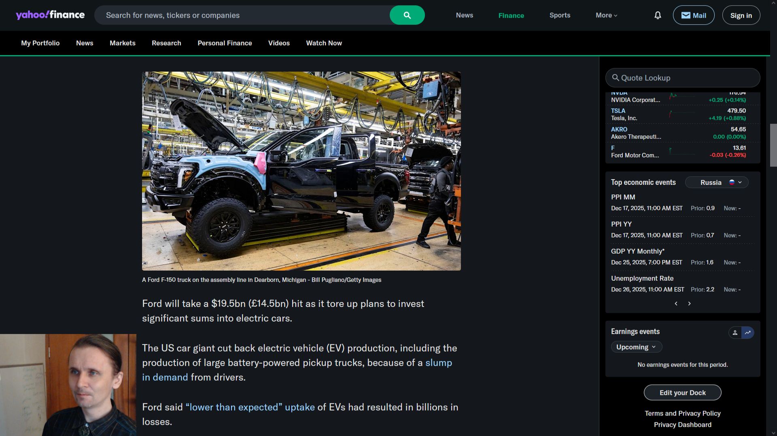Toggle the trending-chart icon in Earnings events
This screenshot has height=436, width=777.
[x=748, y=332]
